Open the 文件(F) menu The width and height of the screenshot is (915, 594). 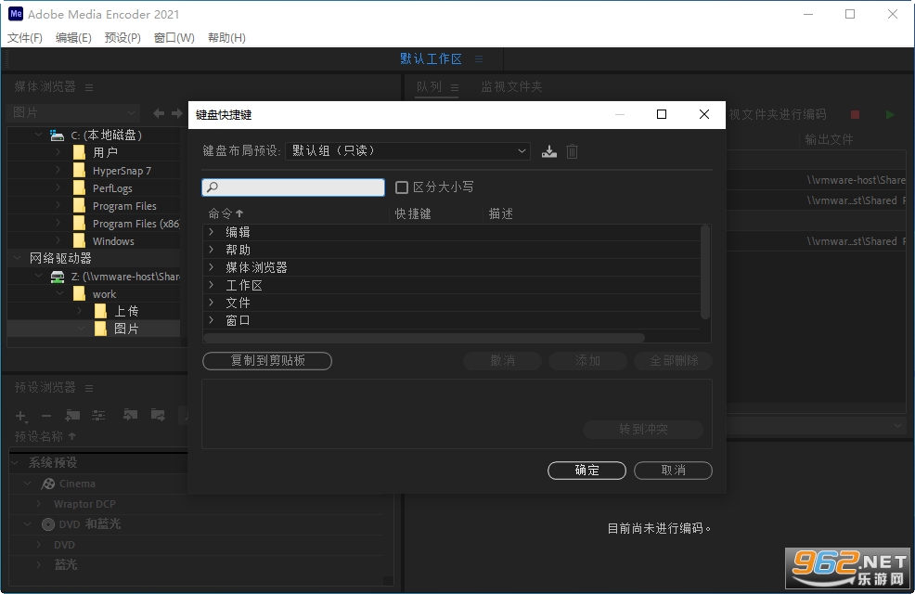[24, 38]
